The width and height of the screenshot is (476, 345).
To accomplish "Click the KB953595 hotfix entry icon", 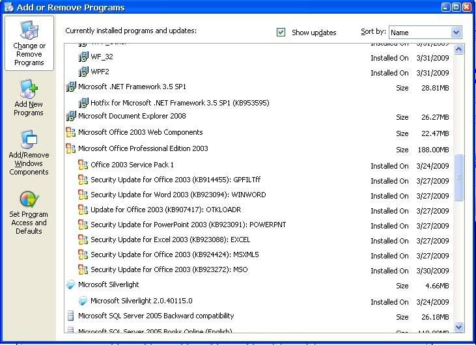I will pos(83,103).
